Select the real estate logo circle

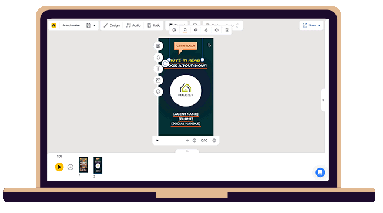(186, 91)
